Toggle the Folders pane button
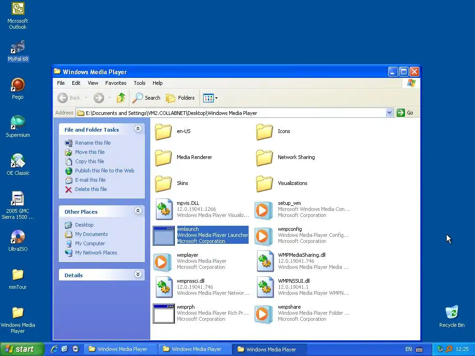Viewport: 475px width, 356px height. click(x=180, y=98)
